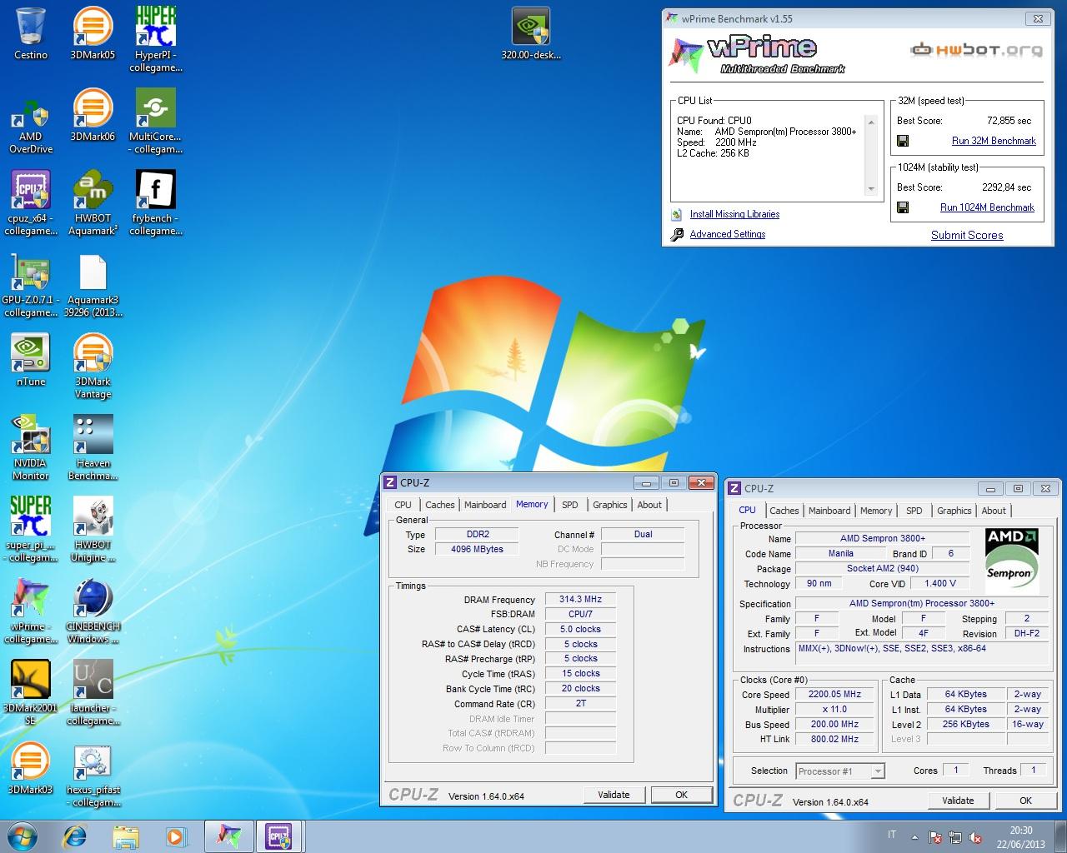Click OK in the memory CPU-Z window

pos(681,795)
